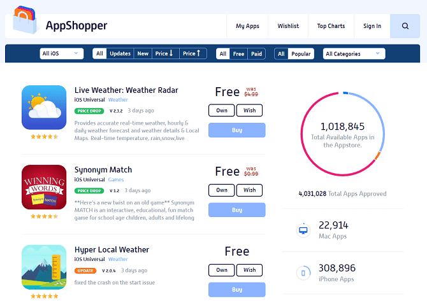This screenshot has width=427, height=301.
Task: Mark Synonym Match as Own
Action: (222, 190)
